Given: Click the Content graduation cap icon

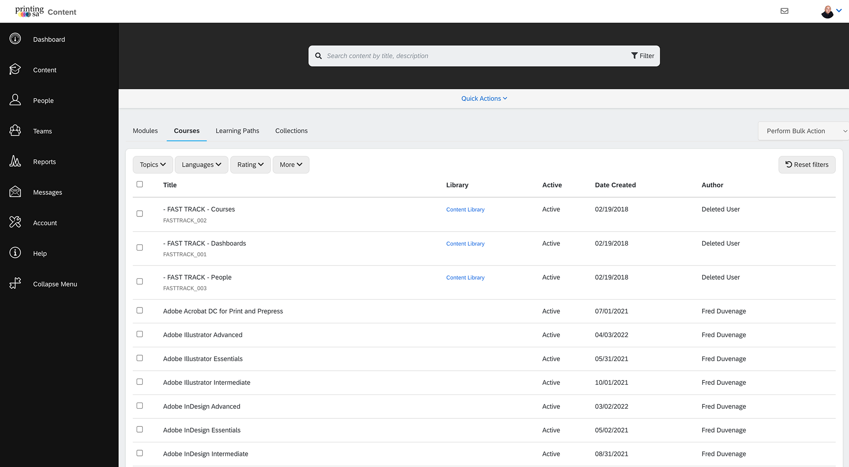Looking at the screenshot, I should coord(15,69).
